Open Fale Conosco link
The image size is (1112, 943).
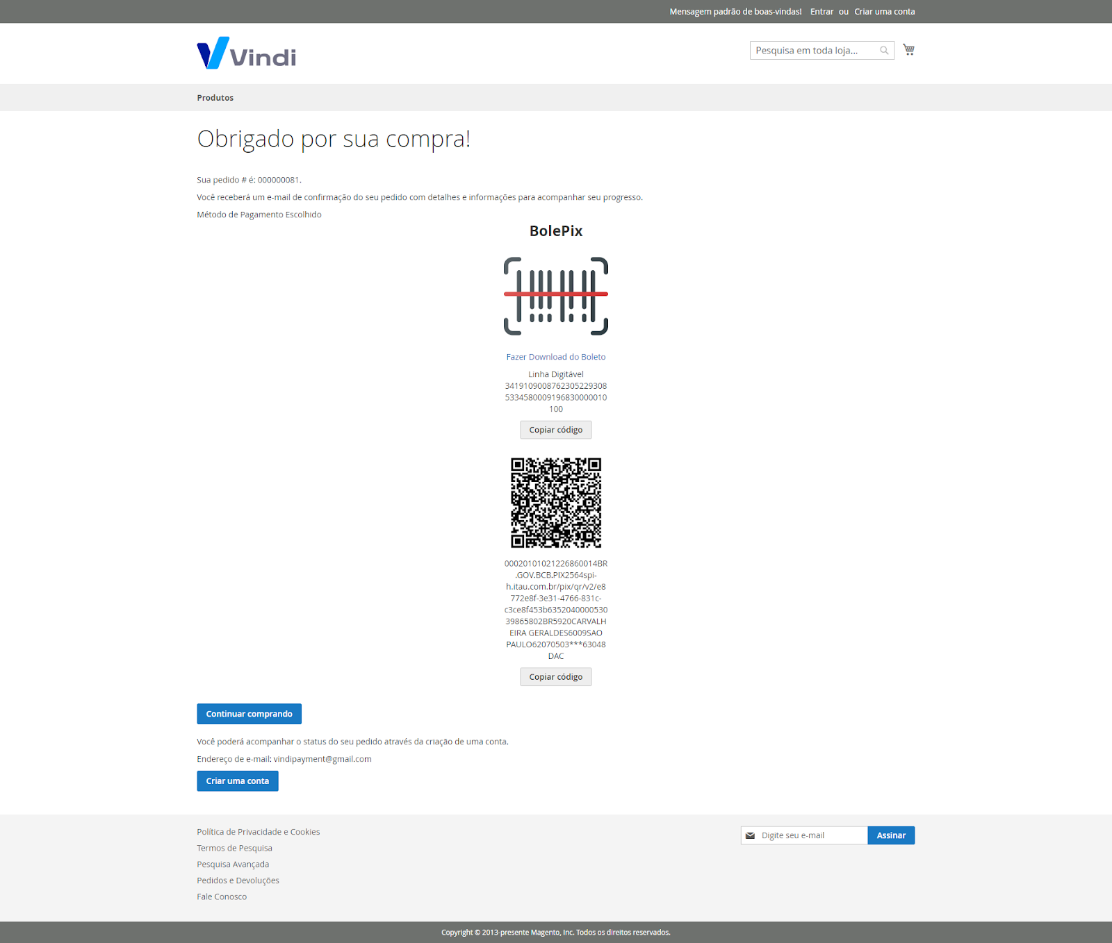(222, 896)
